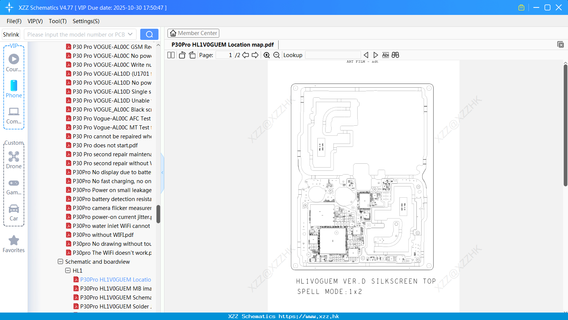Open the Favorites section
This screenshot has width=568, height=320.
[14, 244]
